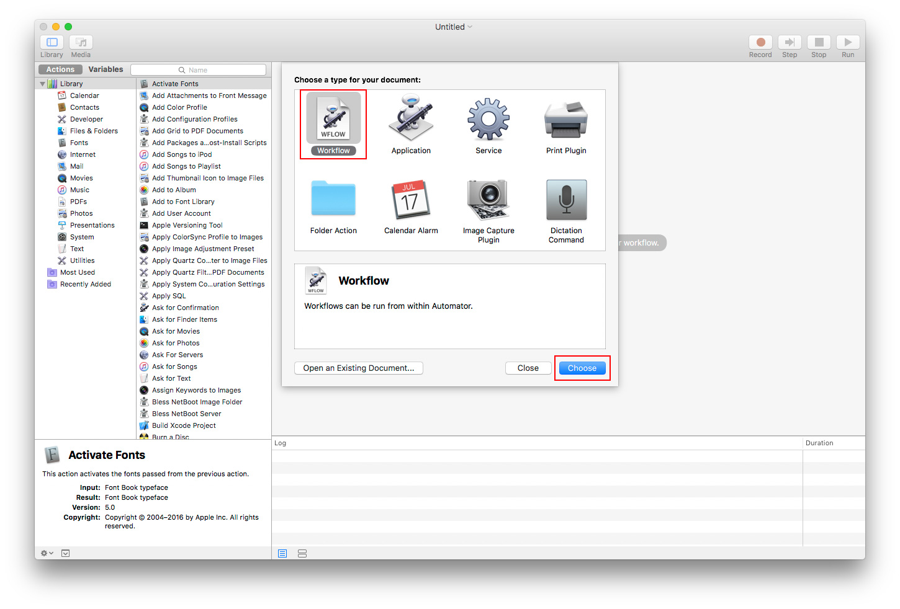The height and width of the screenshot is (609, 900).
Task: Collapse the Library disclosure triangle
Action: point(42,84)
